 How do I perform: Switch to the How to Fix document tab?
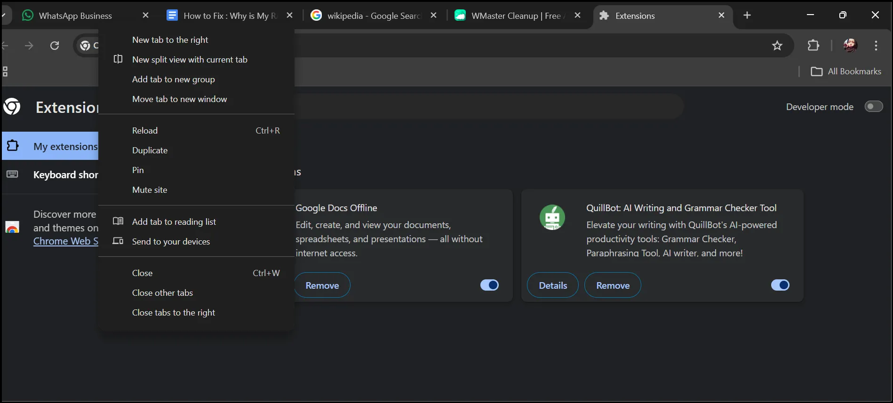tap(230, 16)
